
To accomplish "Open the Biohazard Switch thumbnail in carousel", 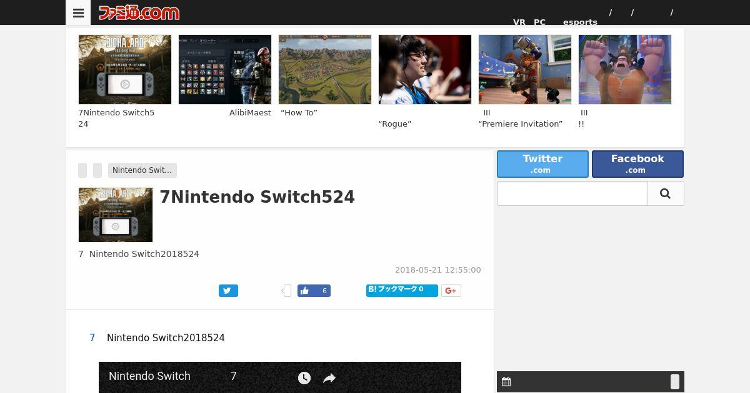I will (x=125, y=69).
